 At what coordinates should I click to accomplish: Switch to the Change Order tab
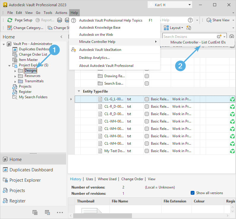pyautogui.click(x=132, y=179)
